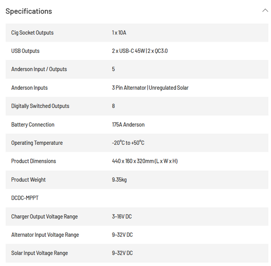Select the Solar Input Voltage Range label
Screen dimensions: 271x266
click(39, 253)
